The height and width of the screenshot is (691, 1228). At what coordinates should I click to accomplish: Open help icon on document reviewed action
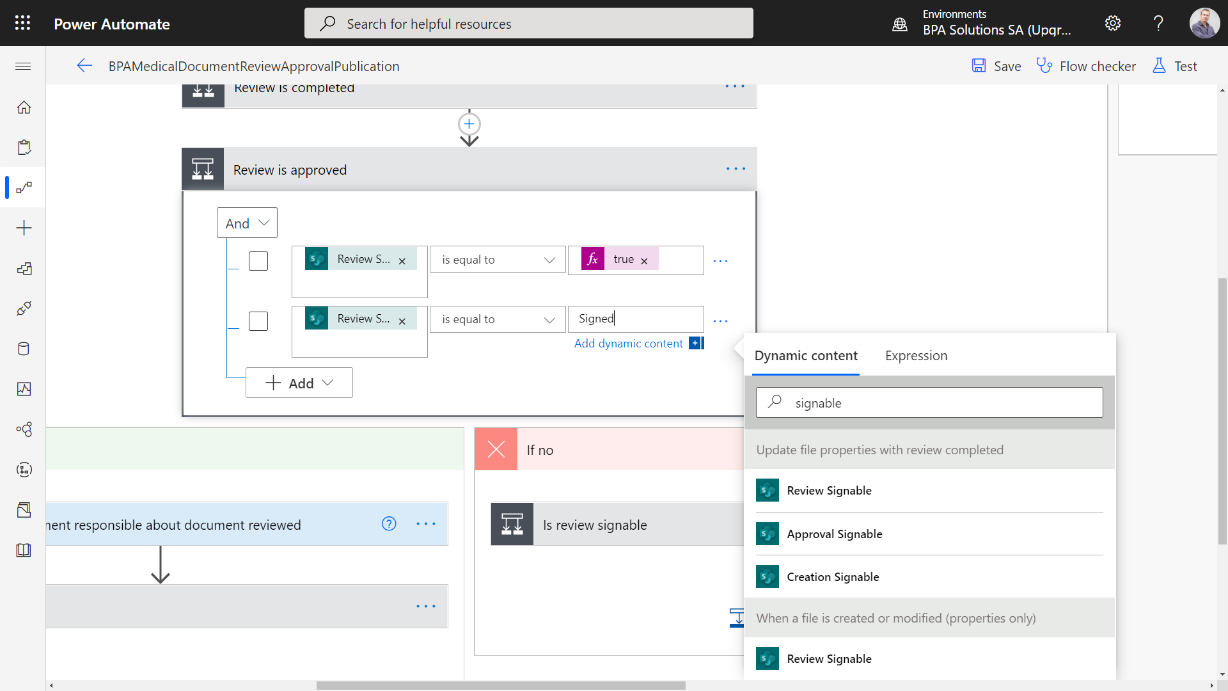(x=389, y=523)
